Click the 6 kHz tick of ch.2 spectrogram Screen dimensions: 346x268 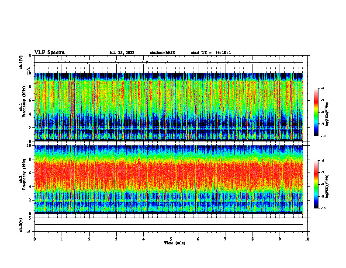tap(31, 173)
